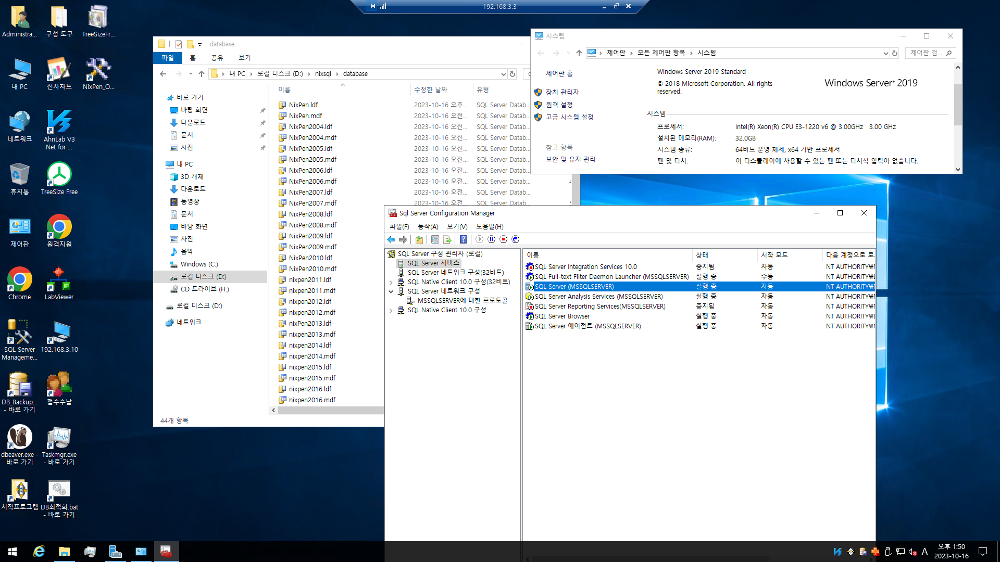Open 고급 시스템 설정 link
1000x562 pixels.
570,117
